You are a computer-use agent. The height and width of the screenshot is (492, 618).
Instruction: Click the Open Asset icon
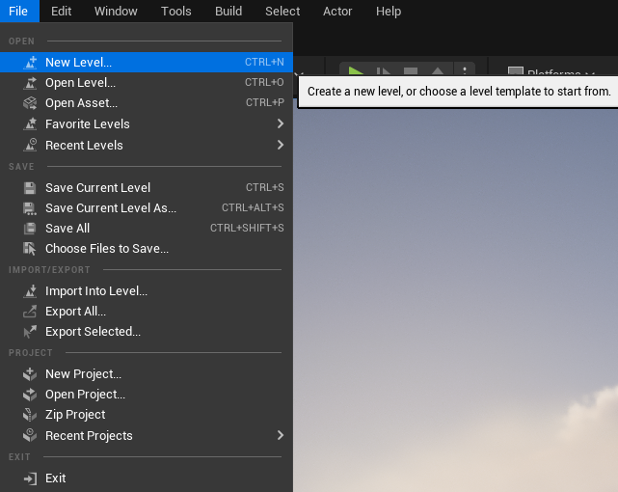pos(30,103)
